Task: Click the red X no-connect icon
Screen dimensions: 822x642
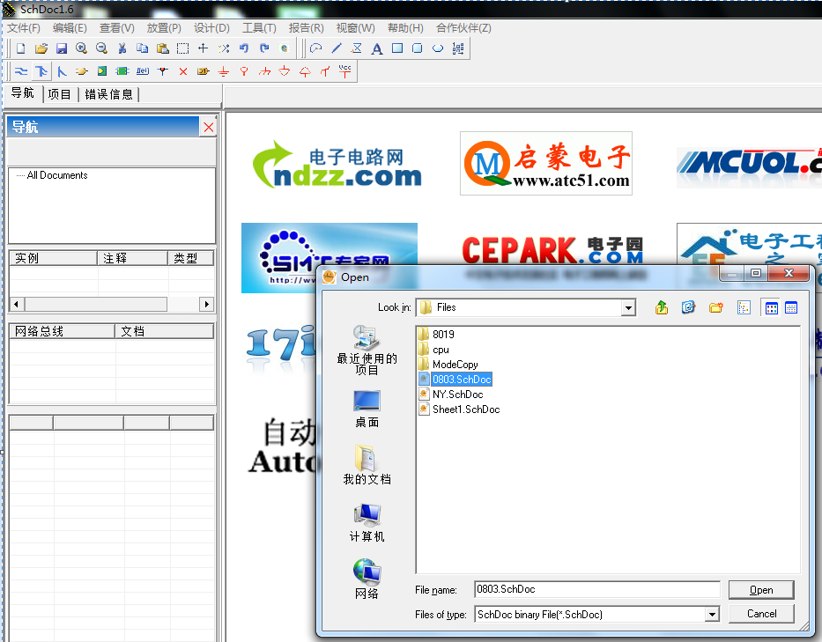Action: [183, 71]
